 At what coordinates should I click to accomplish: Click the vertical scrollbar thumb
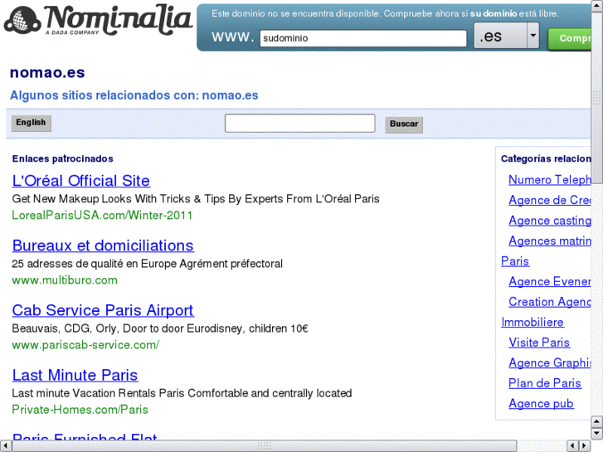tap(597, 98)
